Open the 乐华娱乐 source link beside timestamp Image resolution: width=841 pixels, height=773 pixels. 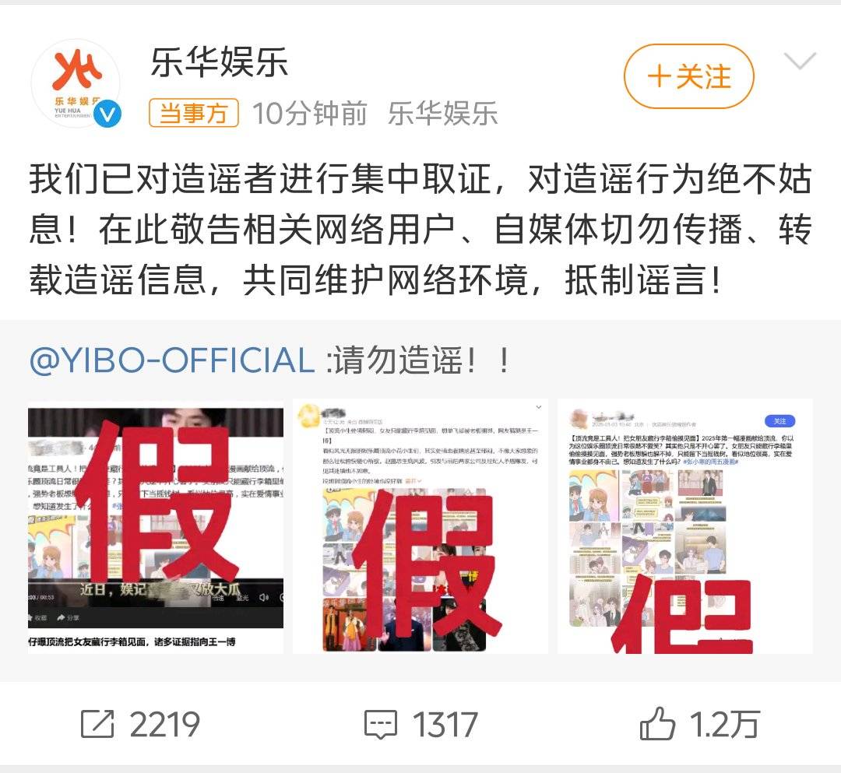coord(442,114)
